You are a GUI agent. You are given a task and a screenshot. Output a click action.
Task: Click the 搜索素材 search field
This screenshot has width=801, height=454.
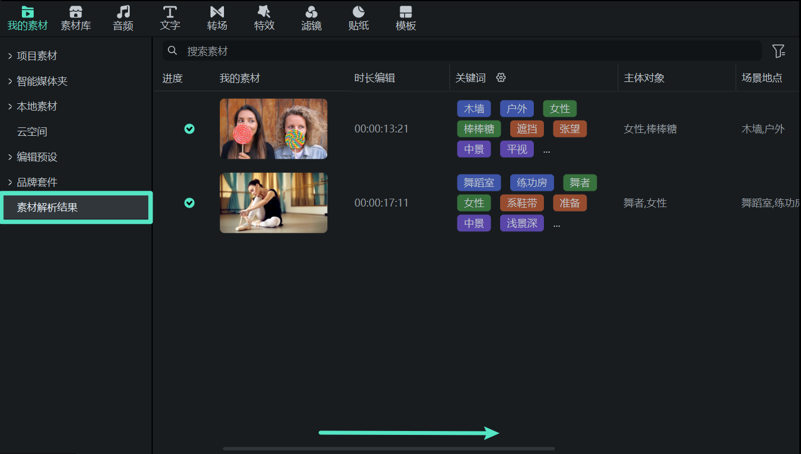[x=462, y=51]
